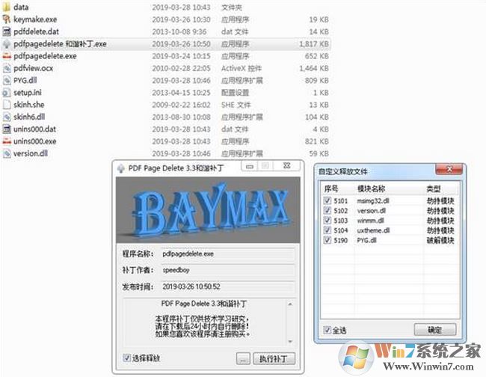Toggle the 全选 select-all checkbox
486x377 pixels.
click(x=327, y=330)
